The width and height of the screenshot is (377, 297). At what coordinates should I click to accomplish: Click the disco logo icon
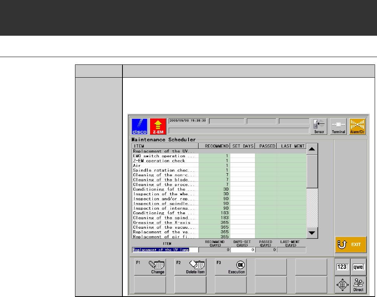[140, 126]
